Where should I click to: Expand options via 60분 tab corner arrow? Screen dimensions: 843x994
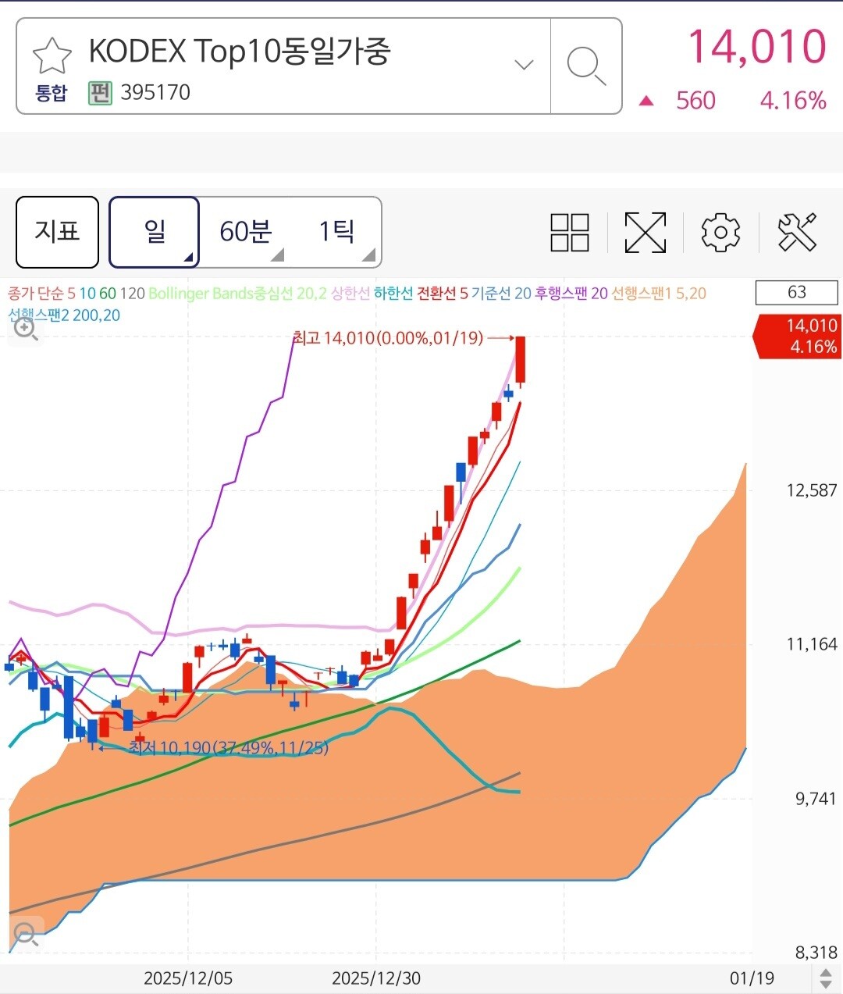[277, 255]
